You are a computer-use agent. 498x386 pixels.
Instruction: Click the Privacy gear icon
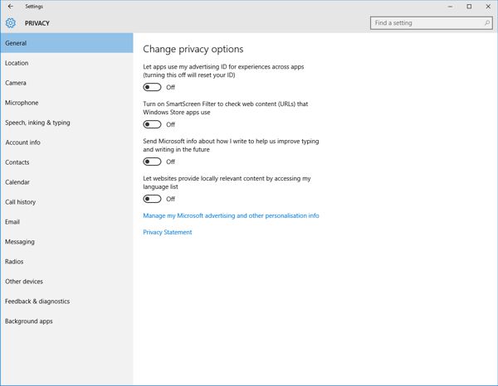[11, 23]
